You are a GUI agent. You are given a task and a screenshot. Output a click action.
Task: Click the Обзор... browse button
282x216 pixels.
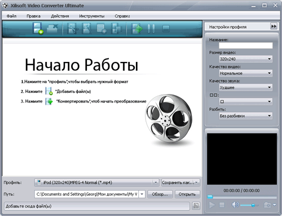click(x=160, y=194)
